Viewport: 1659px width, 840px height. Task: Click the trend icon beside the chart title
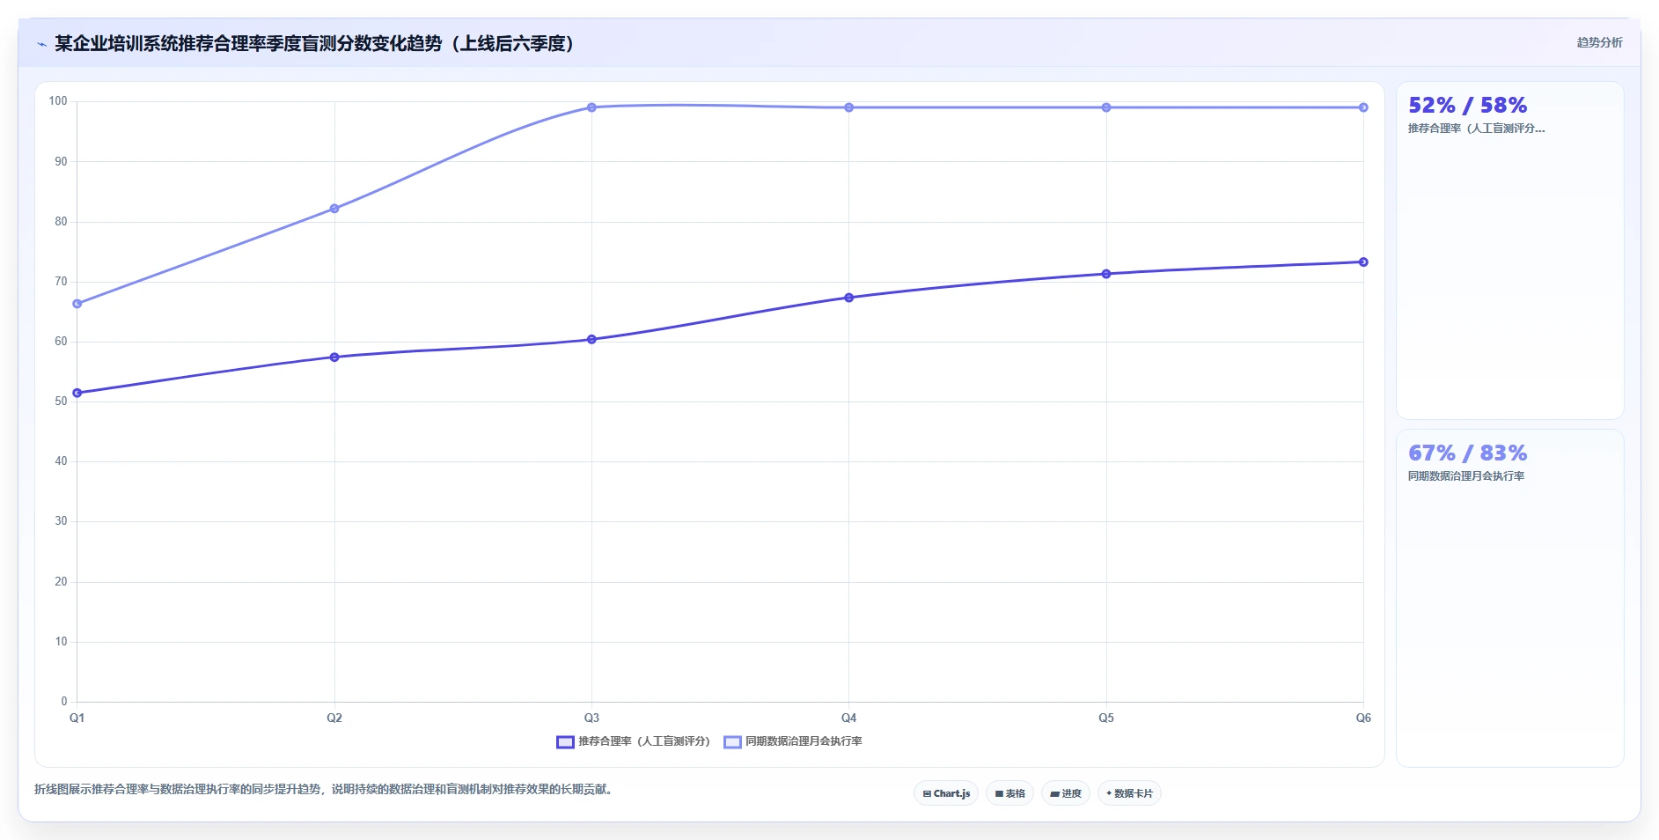click(x=41, y=44)
